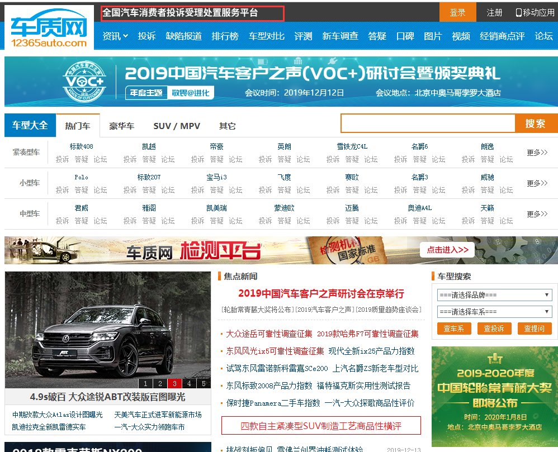Open the 请选择车系 car series dropdown
Image resolution: width=558 pixels, height=452 pixels.
tap(495, 311)
